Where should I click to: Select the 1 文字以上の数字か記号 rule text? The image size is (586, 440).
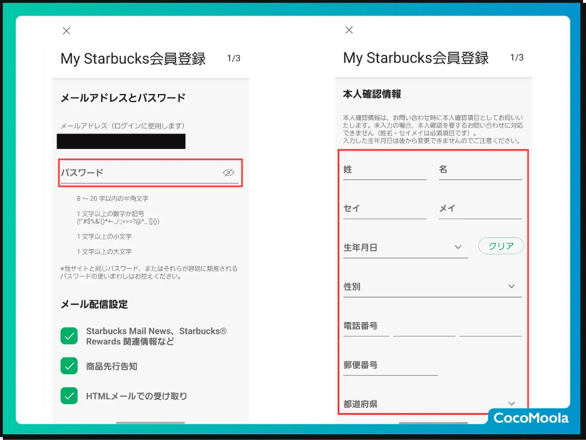pos(110,214)
